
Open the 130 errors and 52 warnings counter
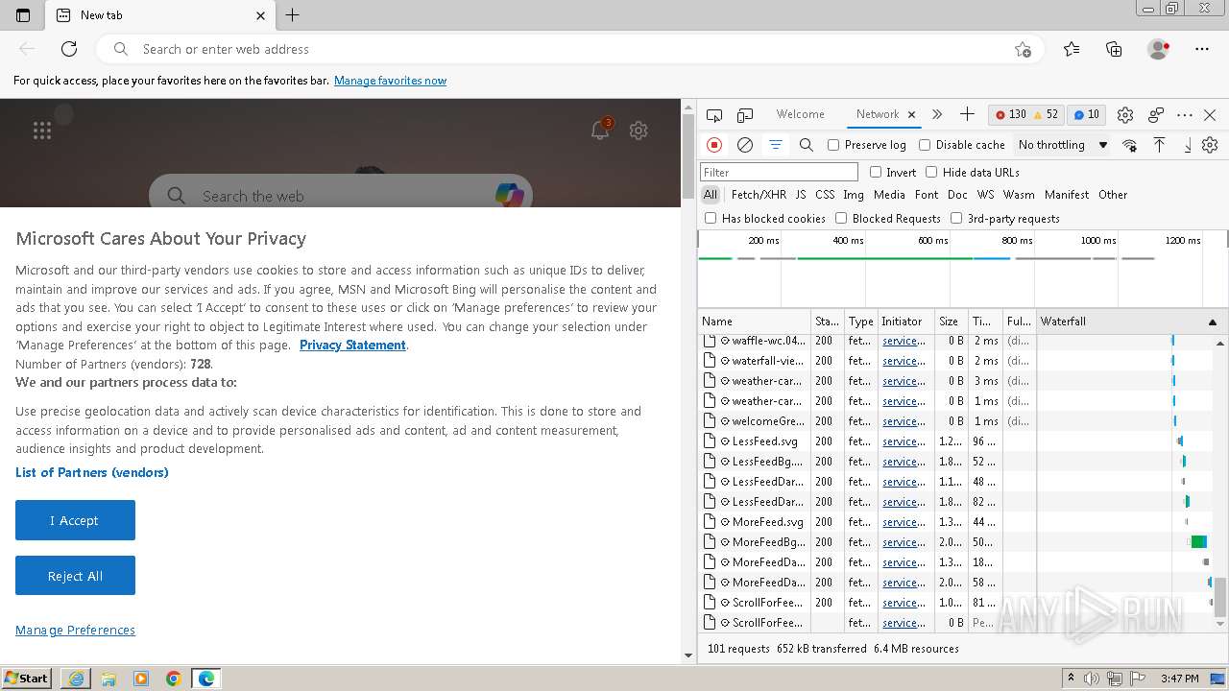[1025, 114]
